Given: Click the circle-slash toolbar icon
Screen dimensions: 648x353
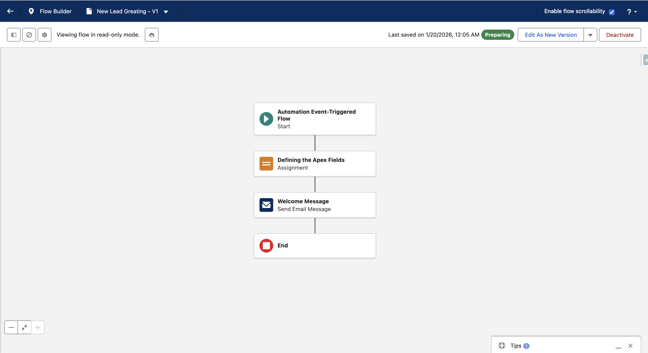Looking at the screenshot, I should click(29, 35).
